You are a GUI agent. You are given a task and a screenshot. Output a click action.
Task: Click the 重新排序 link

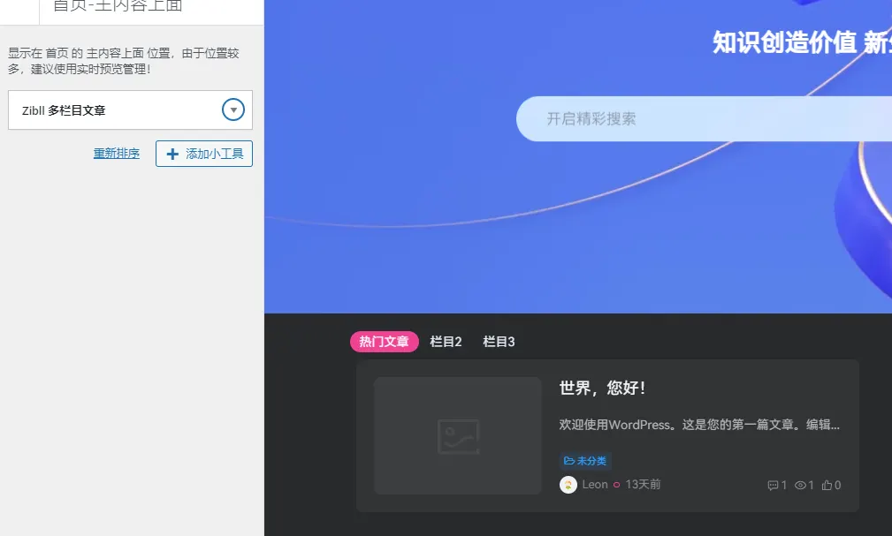coord(117,154)
